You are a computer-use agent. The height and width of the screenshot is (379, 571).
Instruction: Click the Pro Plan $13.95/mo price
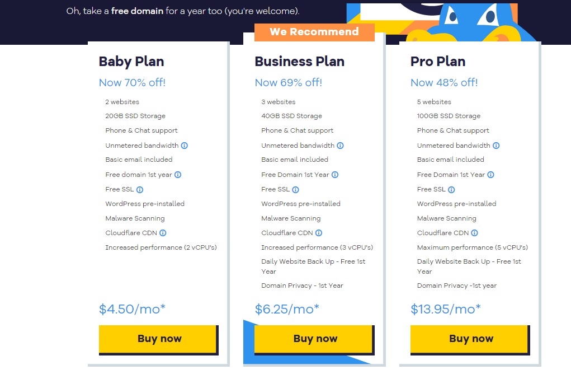pos(445,309)
